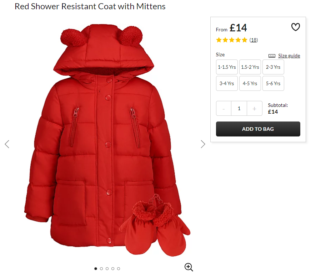The image size is (316, 274).
Task: Pick the 3-4 Yrs size
Action: tap(227, 83)
